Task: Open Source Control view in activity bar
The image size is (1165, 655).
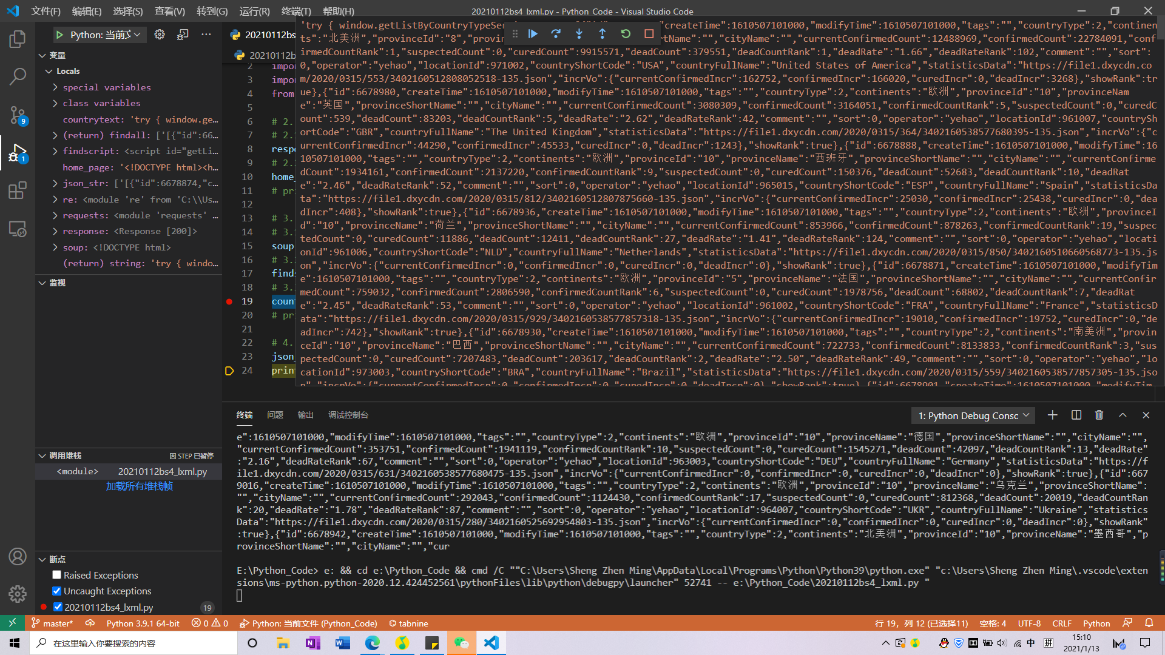Action: (18, 114)
